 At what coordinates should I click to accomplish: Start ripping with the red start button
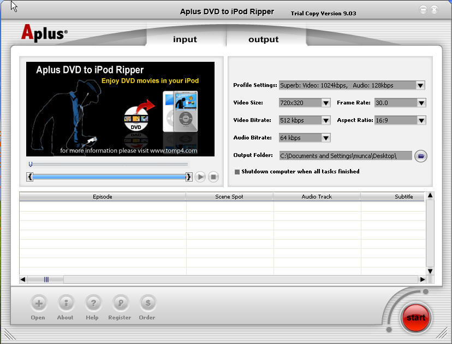coord(415,318)
